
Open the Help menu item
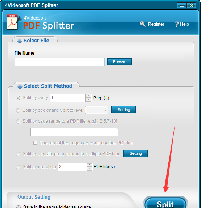[x=184, y=24]
